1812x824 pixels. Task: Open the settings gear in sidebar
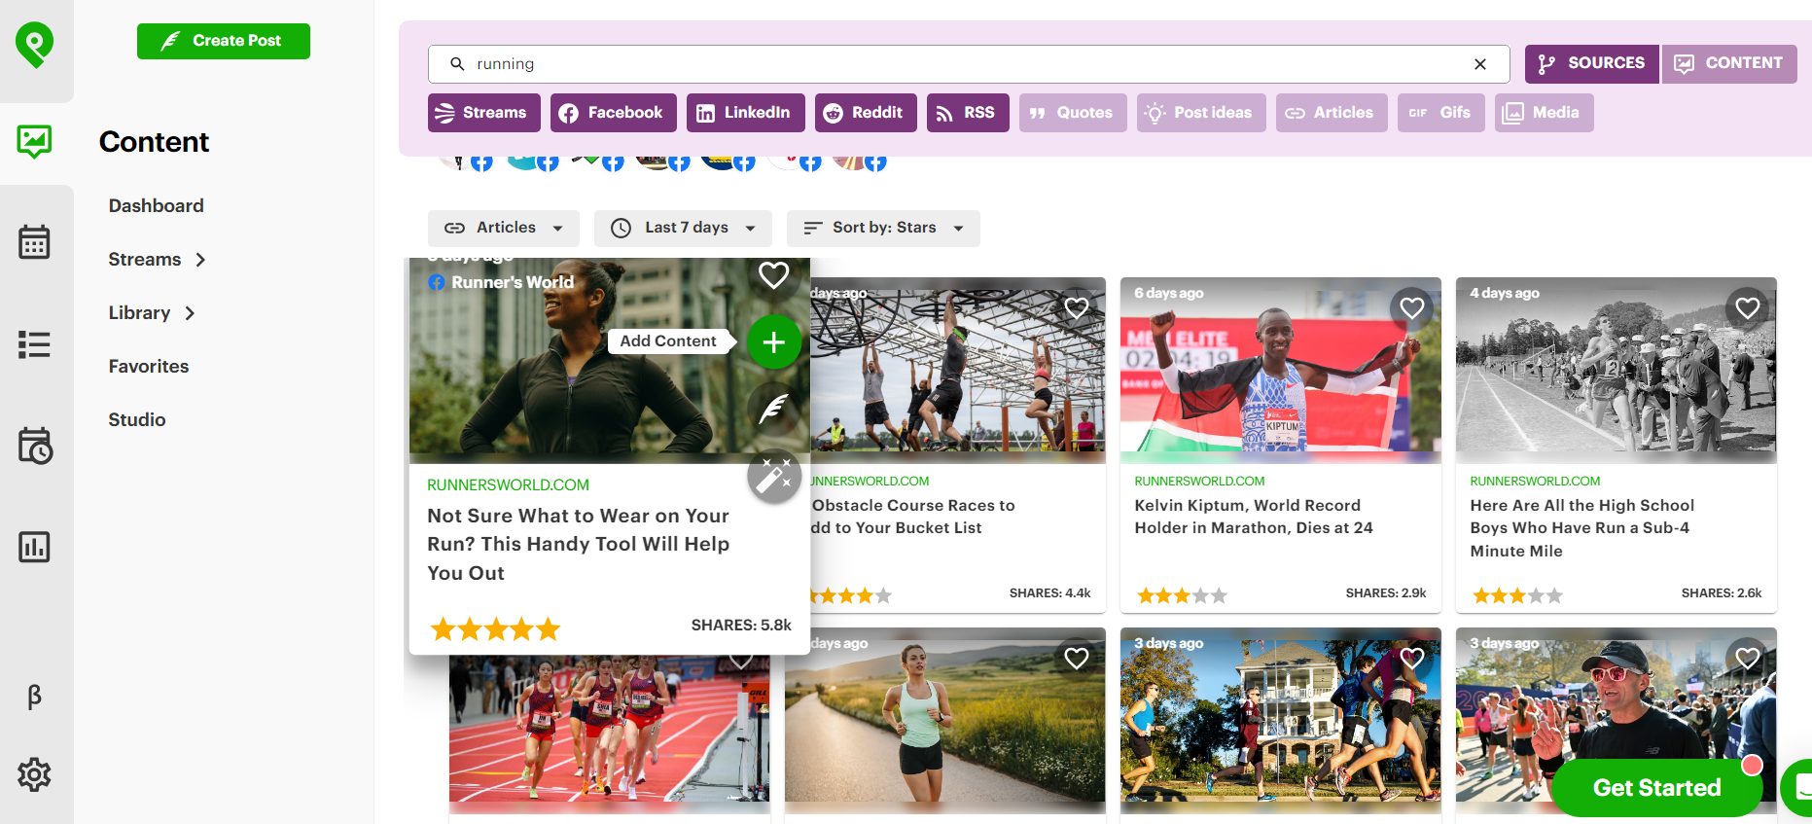click(35, 774)
